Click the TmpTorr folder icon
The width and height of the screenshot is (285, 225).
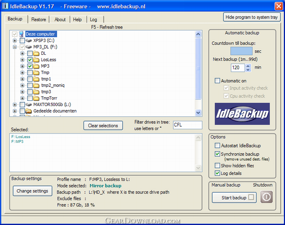coord(36,98)
